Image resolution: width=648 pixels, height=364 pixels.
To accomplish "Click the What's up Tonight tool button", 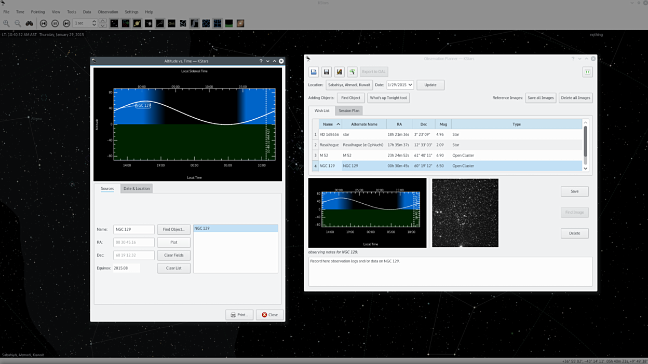I will pos(388,97).
